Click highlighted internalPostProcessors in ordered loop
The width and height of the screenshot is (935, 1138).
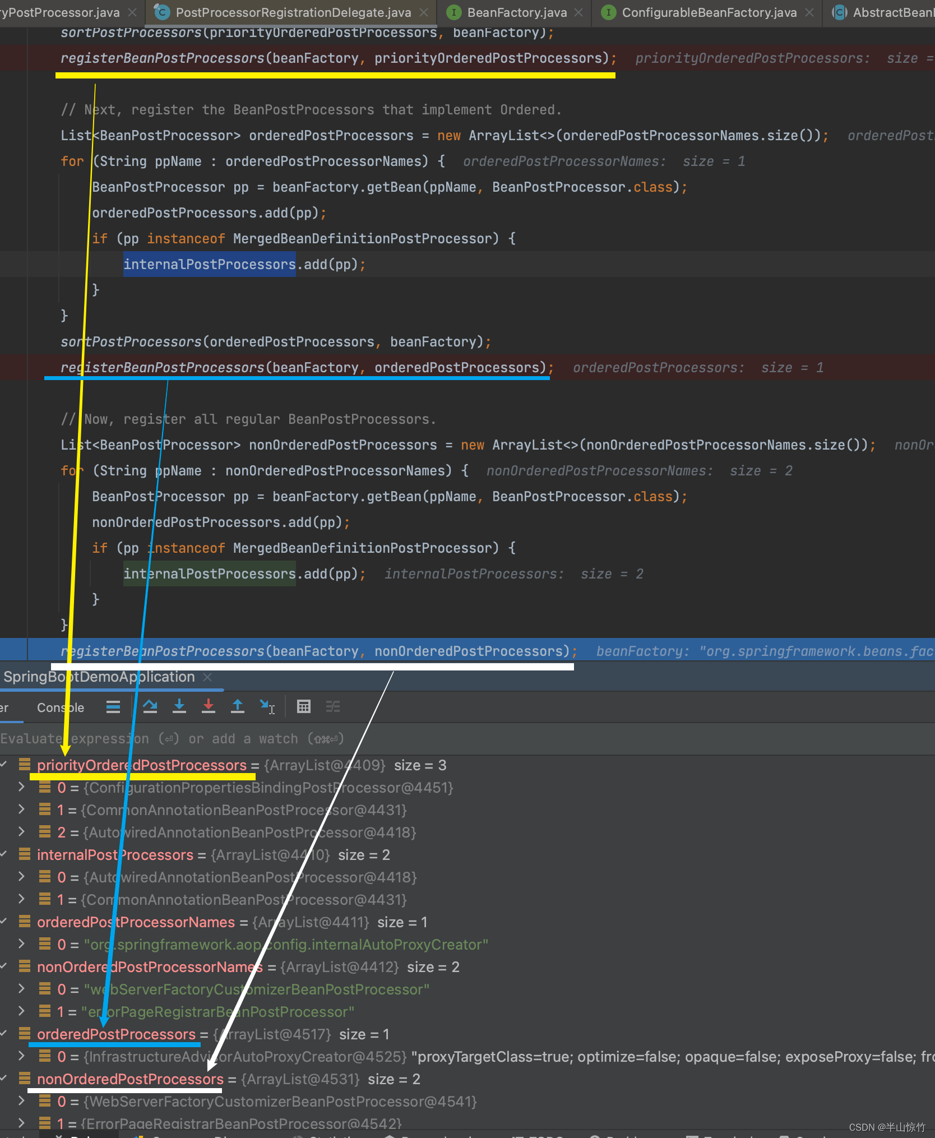tap(210, 265)
